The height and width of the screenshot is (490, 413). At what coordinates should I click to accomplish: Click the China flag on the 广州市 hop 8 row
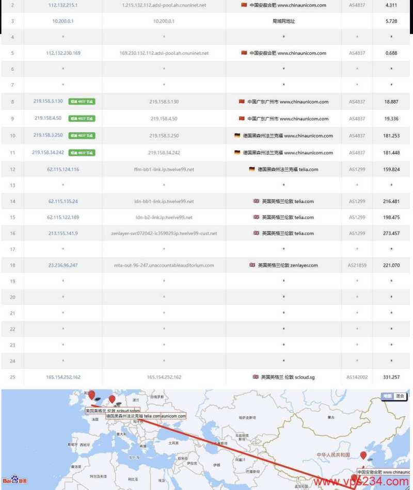point(241,102)
